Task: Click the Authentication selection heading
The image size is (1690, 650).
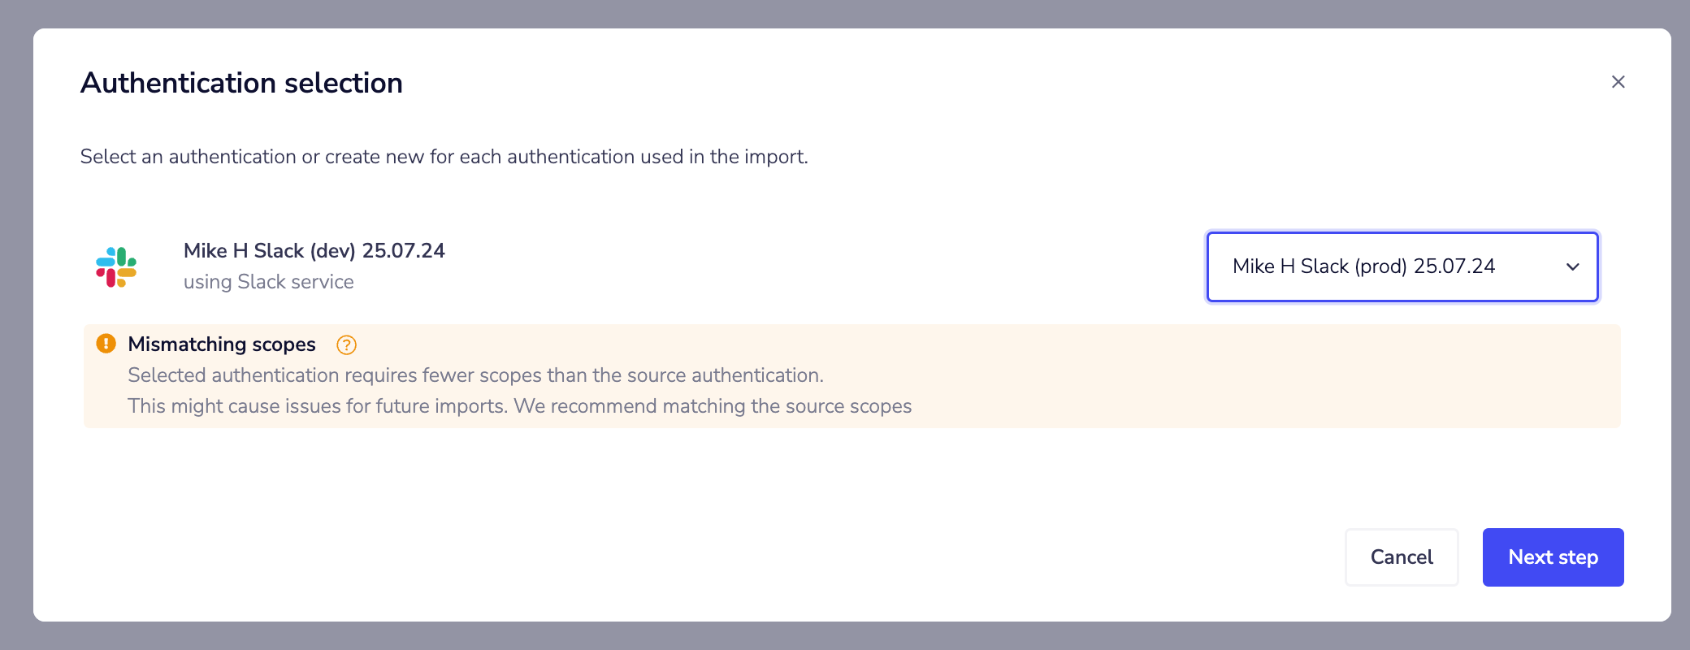Action: [x=241, y=83]
